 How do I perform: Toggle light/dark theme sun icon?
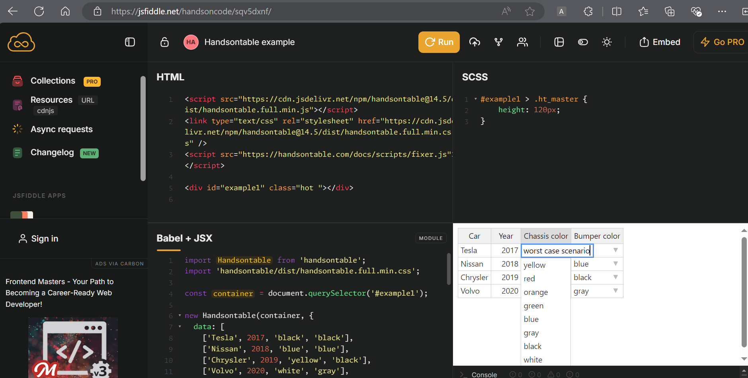point(607,42)
